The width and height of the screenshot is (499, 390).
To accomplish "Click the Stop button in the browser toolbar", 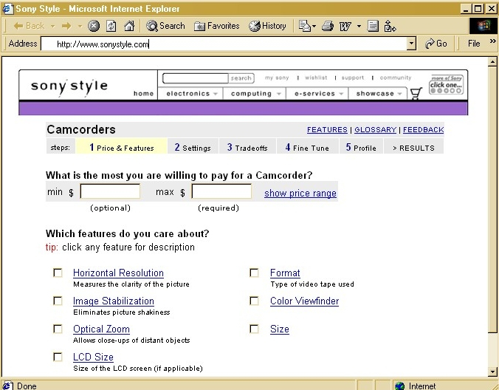I will pos(94,26).
